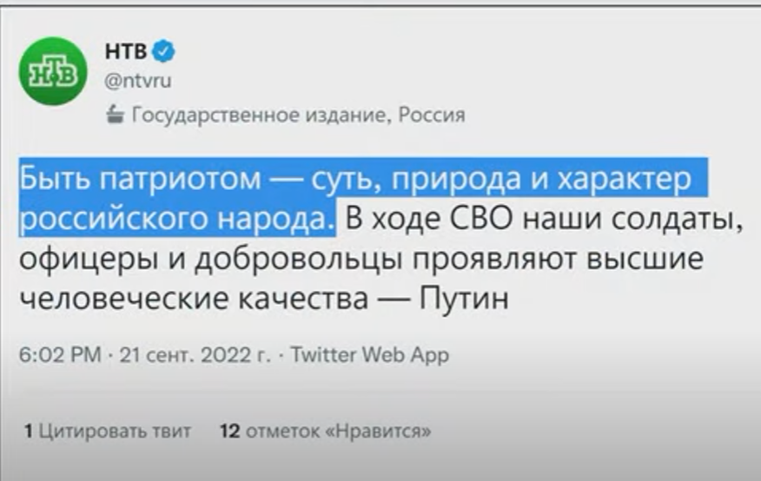
Task: Open the Twitter Web App source link
Action: [x=369, y=354]
